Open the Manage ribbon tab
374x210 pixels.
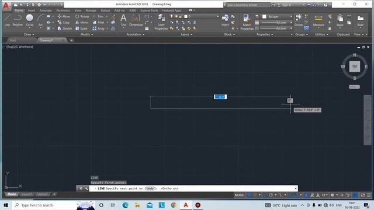coord(91,10)
